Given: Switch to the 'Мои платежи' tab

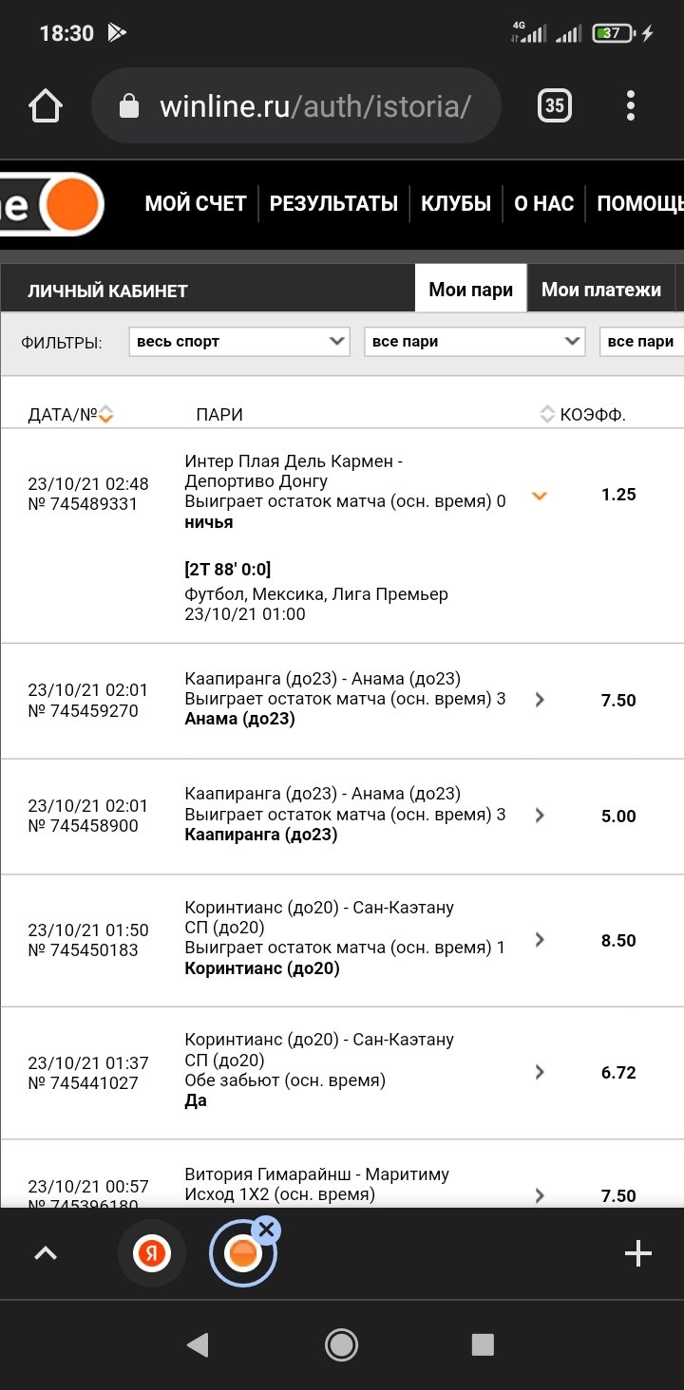Looking at the screenshot, I should coord(600,290).
